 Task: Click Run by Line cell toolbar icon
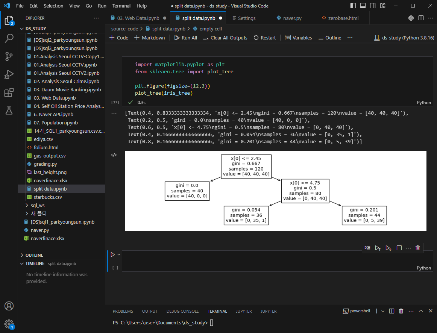367,248
